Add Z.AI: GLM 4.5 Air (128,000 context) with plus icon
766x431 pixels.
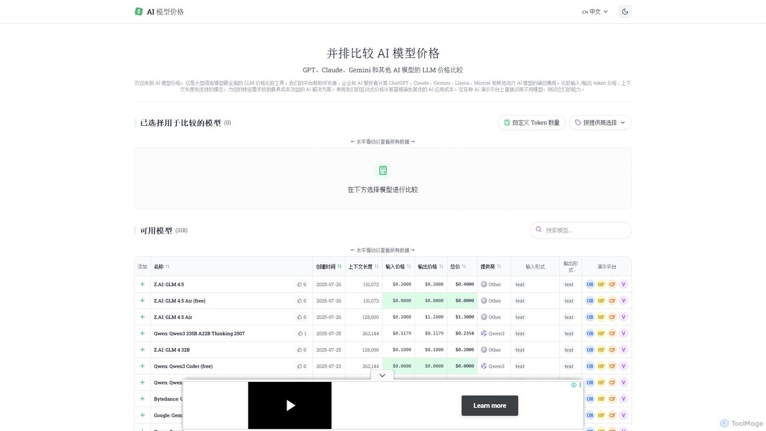point(142,317)
